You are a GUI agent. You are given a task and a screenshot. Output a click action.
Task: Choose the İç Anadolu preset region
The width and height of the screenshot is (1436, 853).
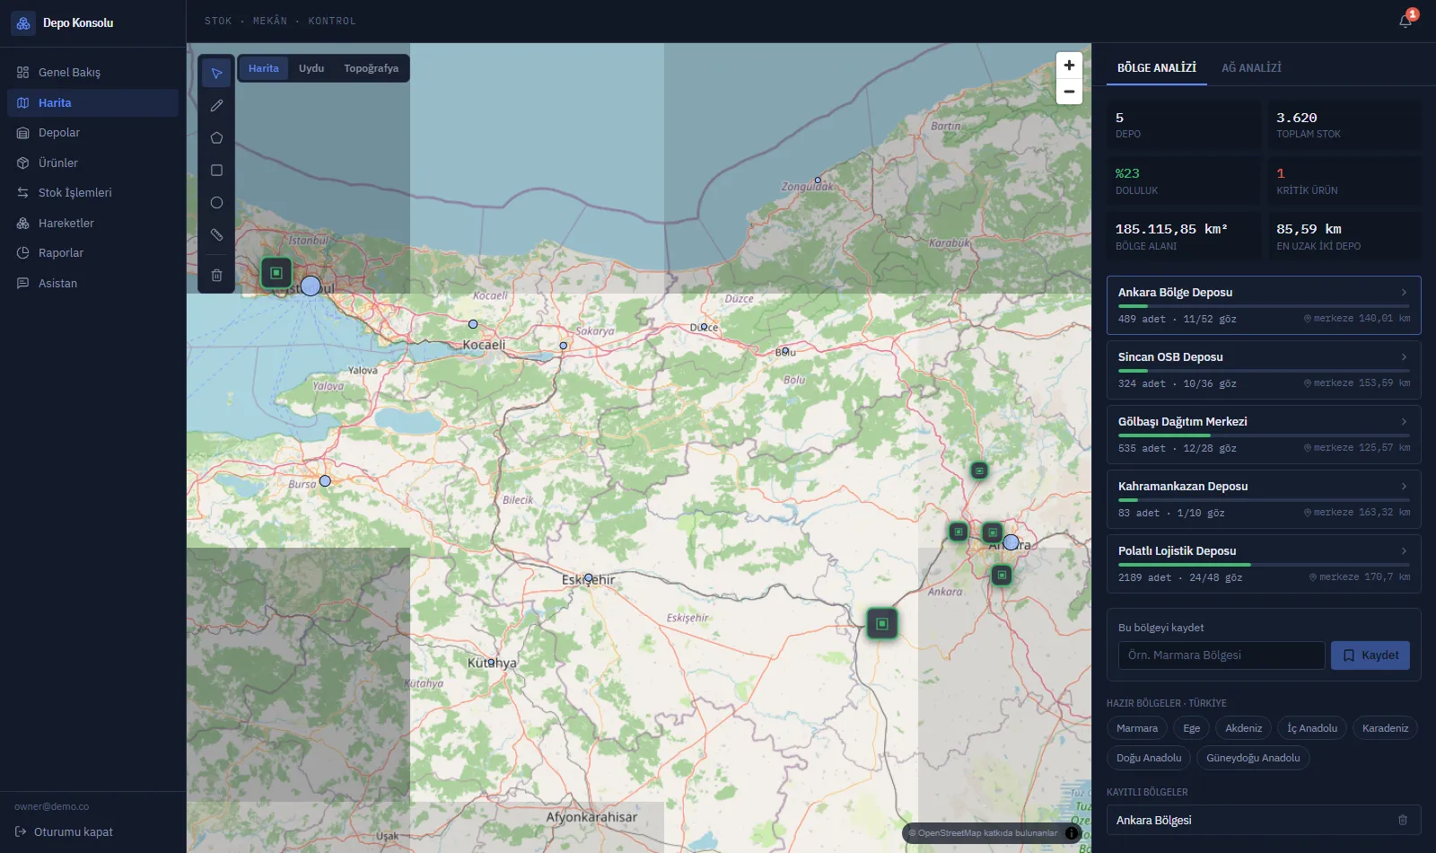tap(1312, 728)
